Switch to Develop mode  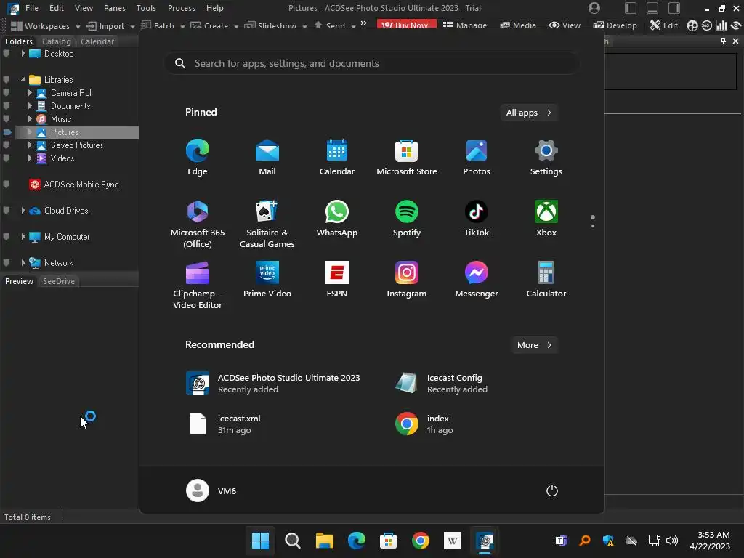pos(615,25)
